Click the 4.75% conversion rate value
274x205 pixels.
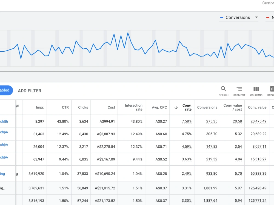(x=187, y=134)
